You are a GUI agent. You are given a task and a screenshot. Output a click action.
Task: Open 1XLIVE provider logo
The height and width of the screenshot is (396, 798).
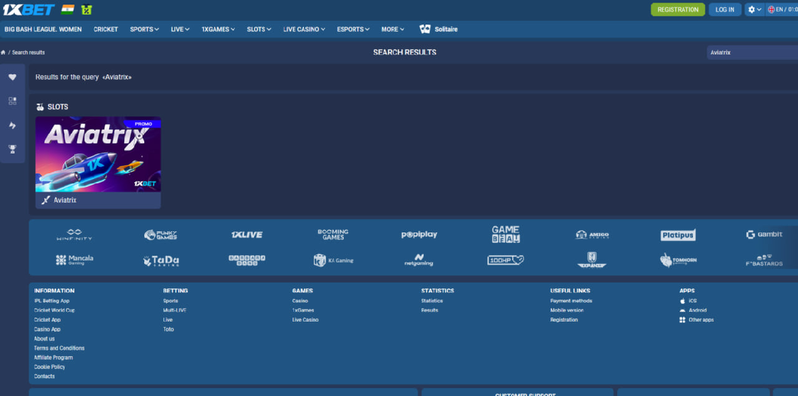[x=247, y=235]
